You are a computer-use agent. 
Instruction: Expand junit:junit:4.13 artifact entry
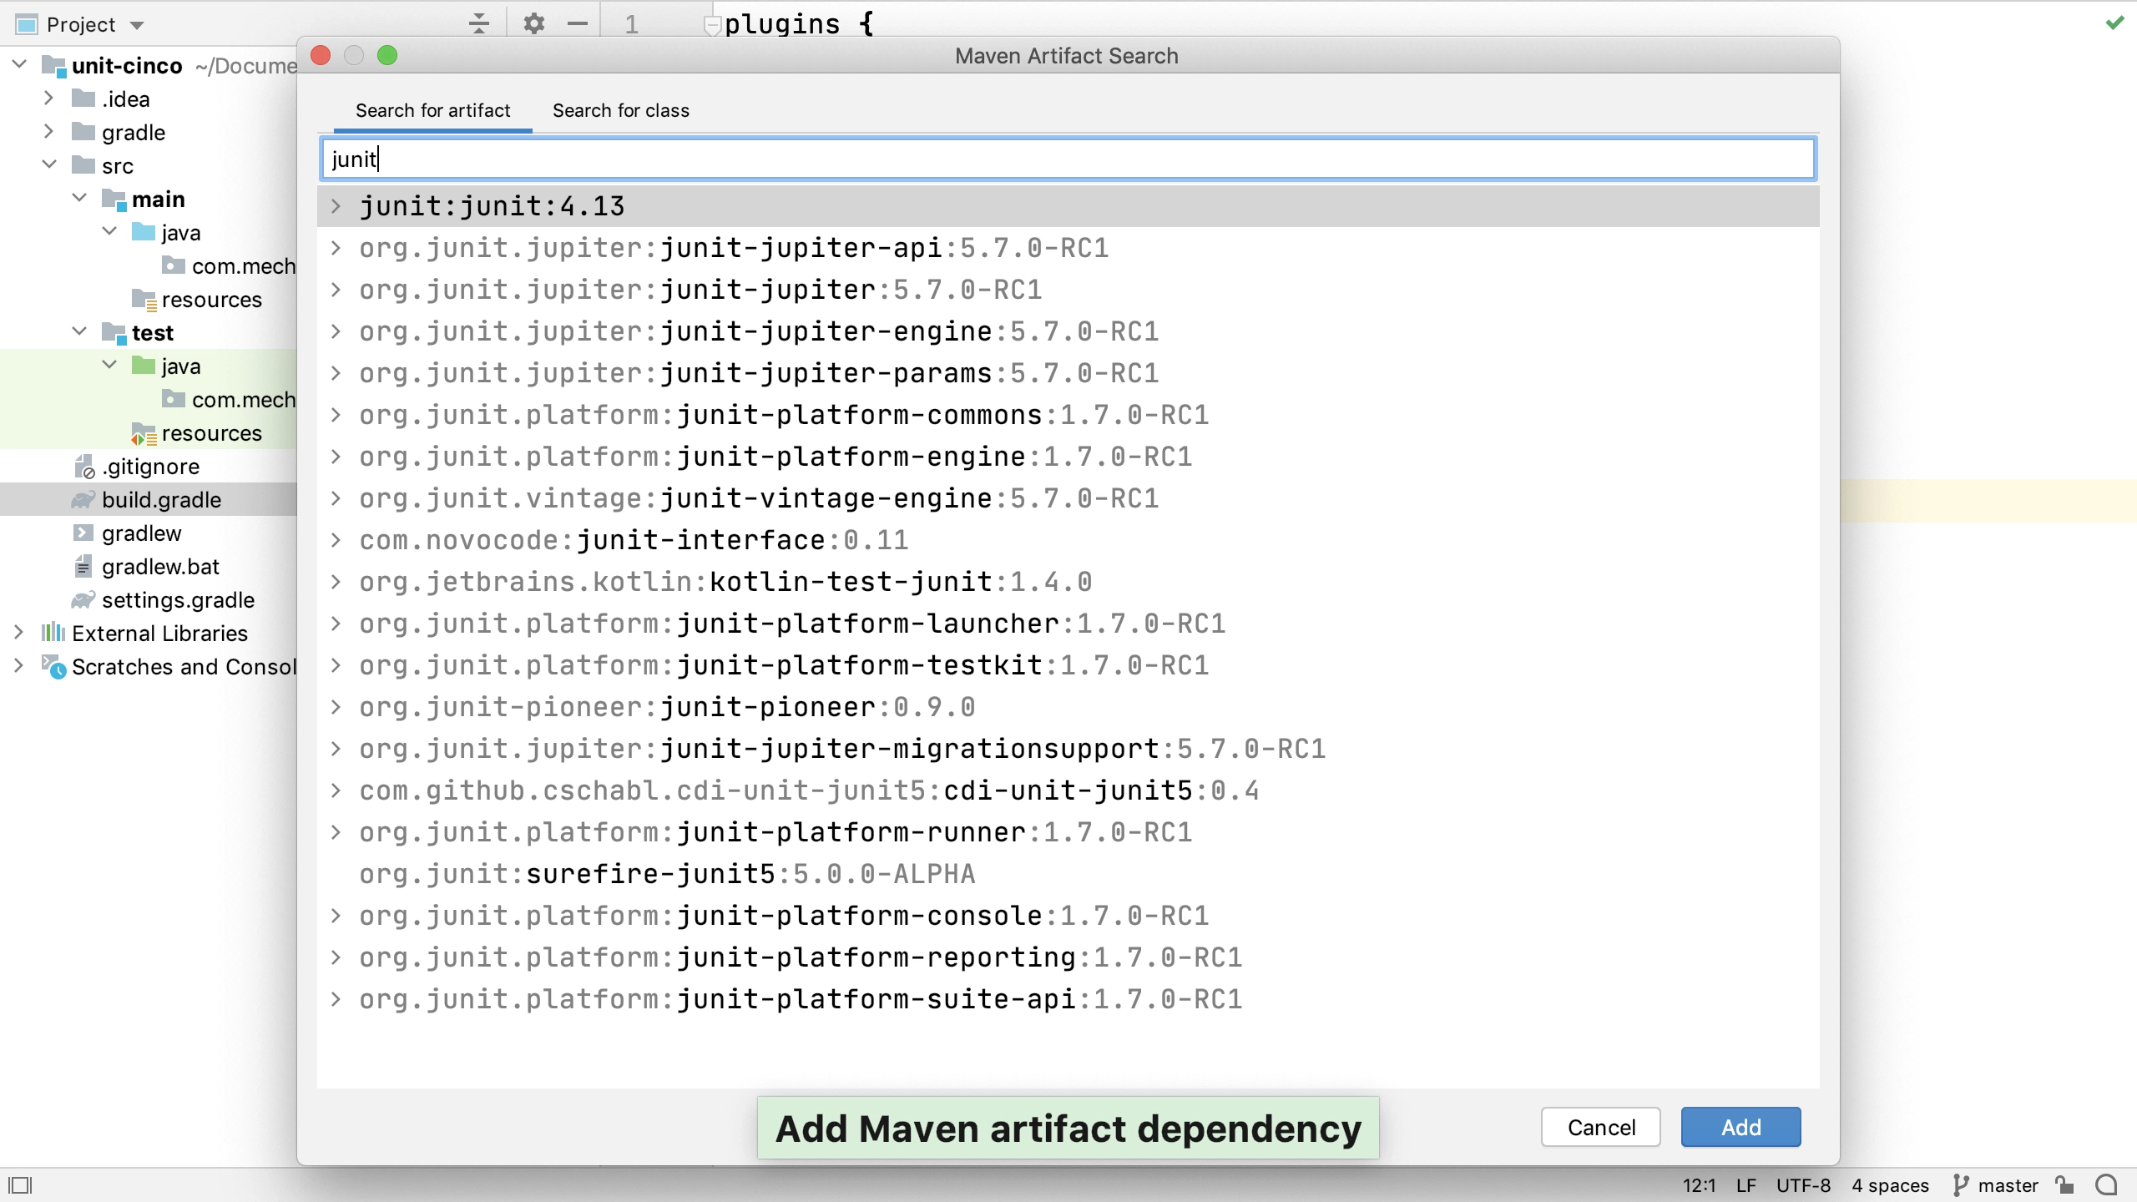point(336,205)
